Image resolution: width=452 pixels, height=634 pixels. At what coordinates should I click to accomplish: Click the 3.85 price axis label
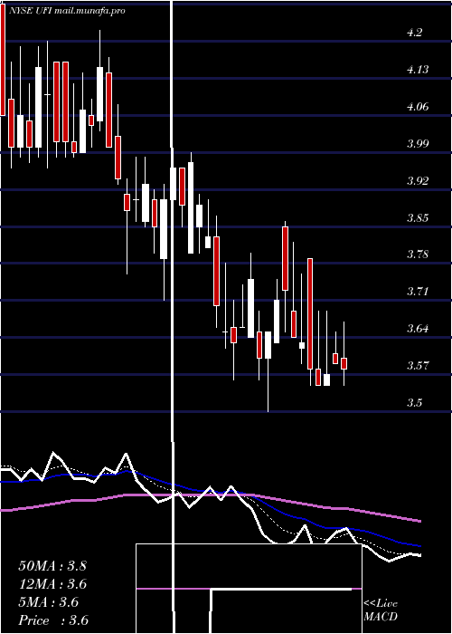coord(418,218)
